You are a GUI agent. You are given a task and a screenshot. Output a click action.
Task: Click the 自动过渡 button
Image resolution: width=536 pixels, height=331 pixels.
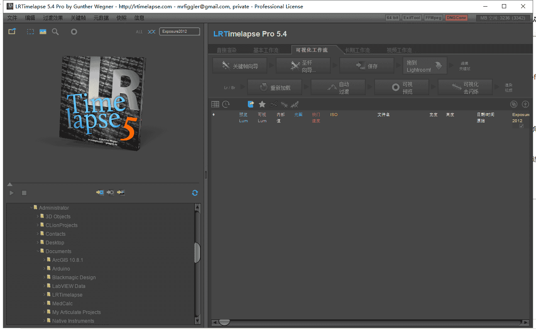[338, 88]
